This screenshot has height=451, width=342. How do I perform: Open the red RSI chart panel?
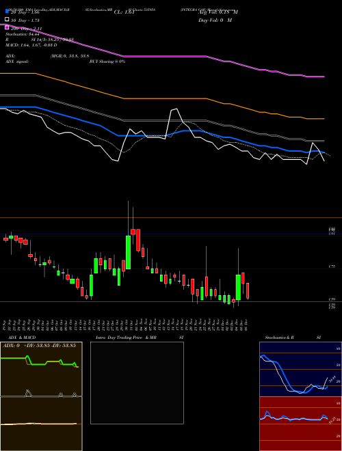click(300, 424)
